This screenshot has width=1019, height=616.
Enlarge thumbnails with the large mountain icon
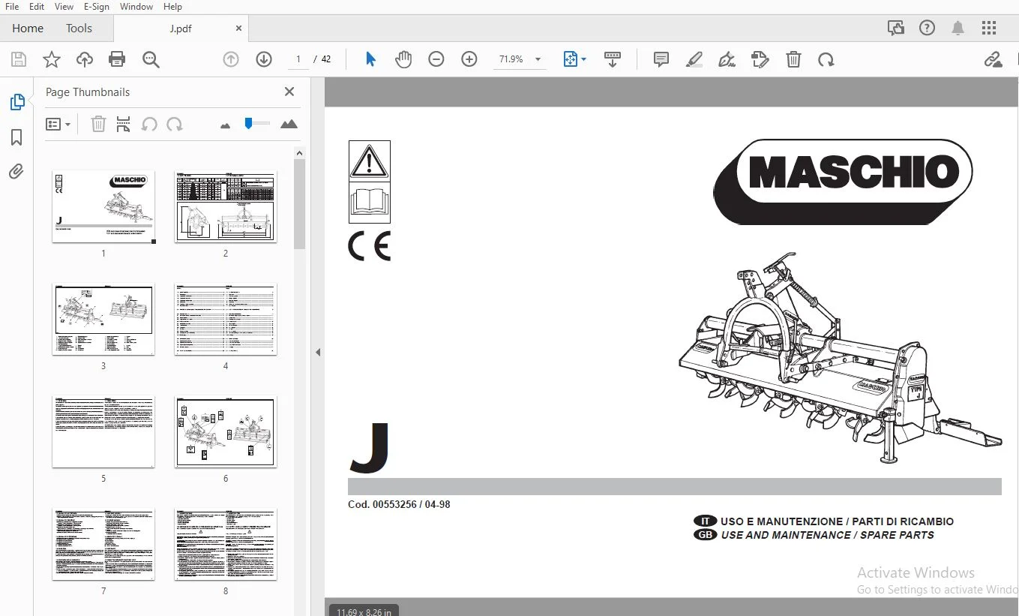[x=289, y=124]
